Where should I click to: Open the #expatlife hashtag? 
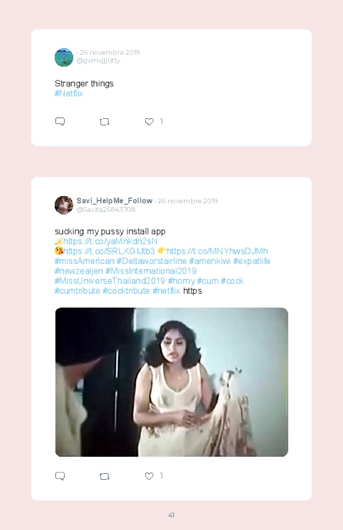point(252,261)
